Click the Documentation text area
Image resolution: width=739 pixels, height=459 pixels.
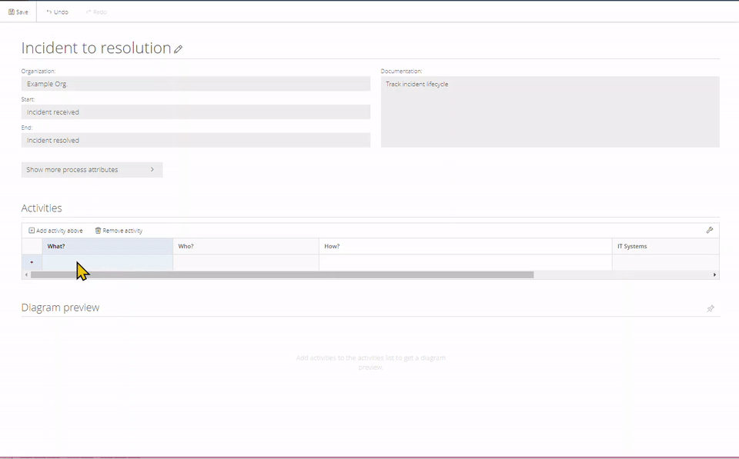click(550, 111)
